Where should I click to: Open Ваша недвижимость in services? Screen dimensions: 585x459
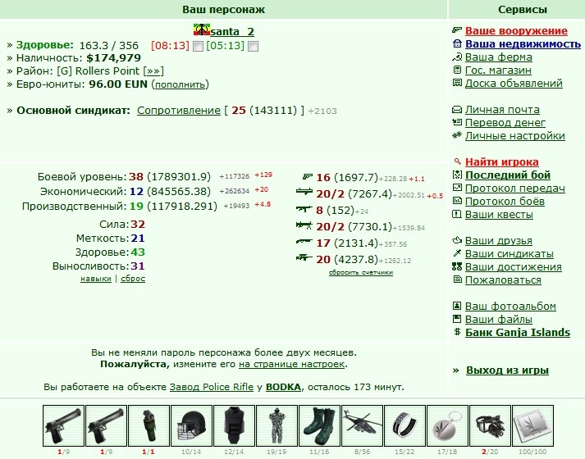[523, 43]
